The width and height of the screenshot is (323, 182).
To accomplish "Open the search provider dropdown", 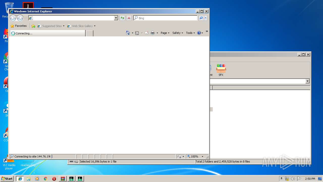I will pyautogui.click(x=206, y=18).
